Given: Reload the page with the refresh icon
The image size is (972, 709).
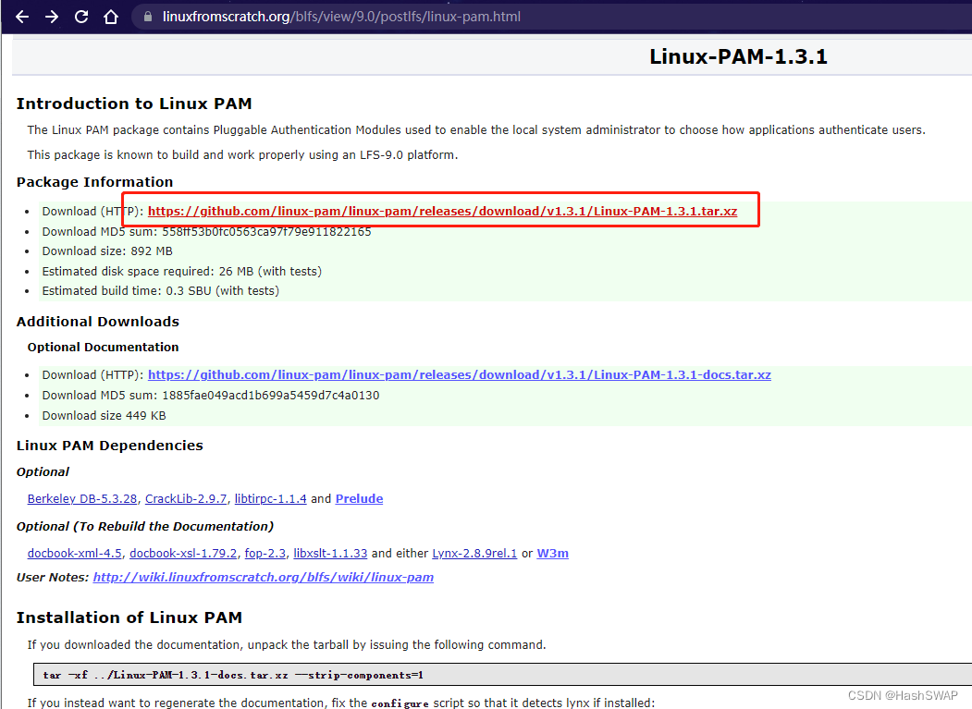Looking at the screenshot, I should 81,17.
